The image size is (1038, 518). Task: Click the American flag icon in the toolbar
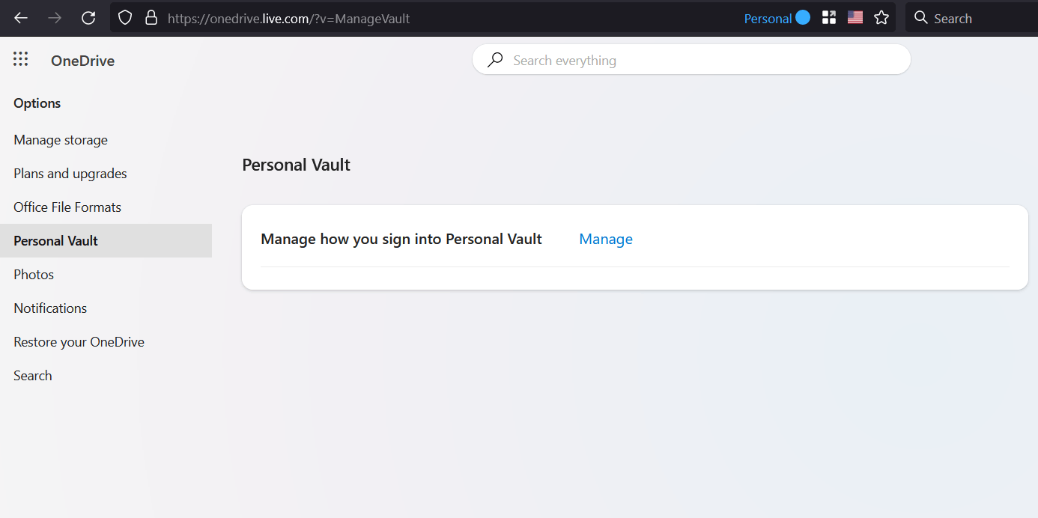pyautogui.click(x=855, y=16)
